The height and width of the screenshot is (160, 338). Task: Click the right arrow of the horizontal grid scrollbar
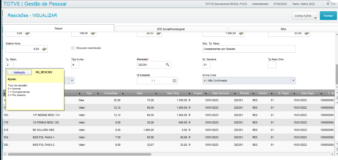pos(332,154)
